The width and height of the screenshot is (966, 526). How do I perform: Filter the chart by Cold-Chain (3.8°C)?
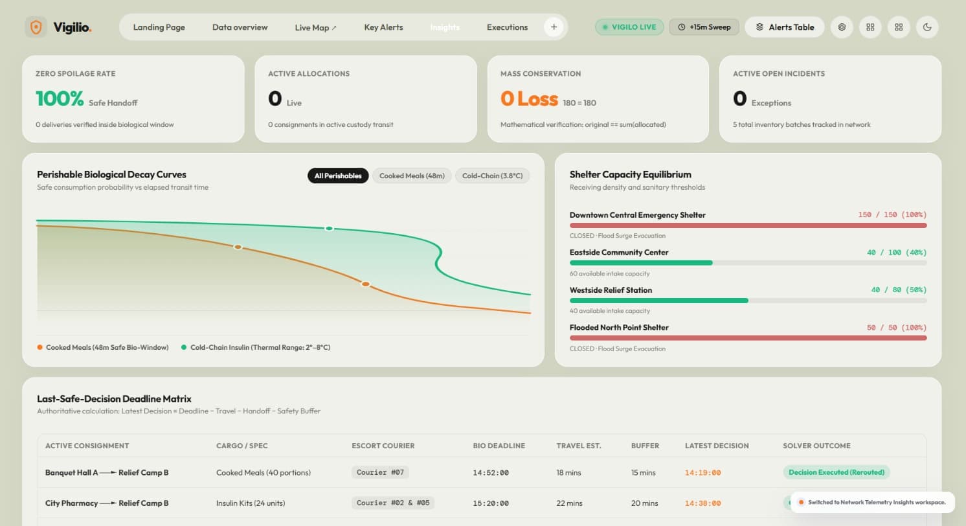point(493,176)
